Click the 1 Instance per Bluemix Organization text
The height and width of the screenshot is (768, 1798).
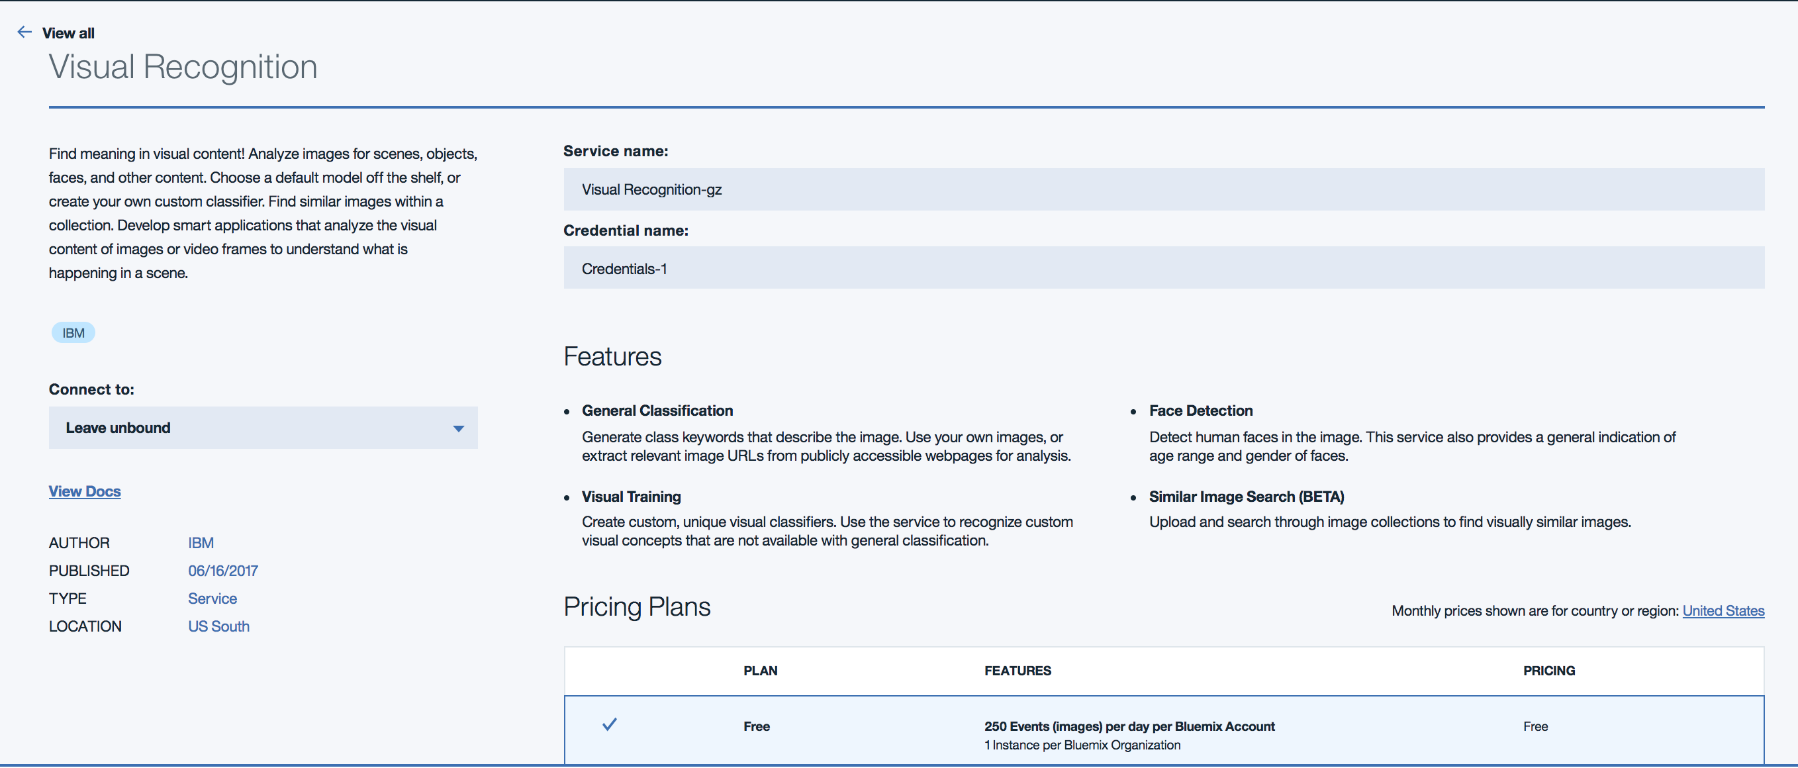point(1082,745)
